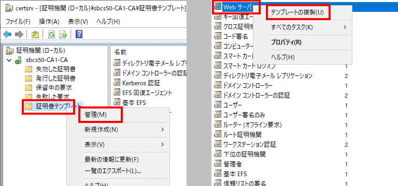Select コード署名 template row
Screen dimensions: 398x186
point(236,37)
